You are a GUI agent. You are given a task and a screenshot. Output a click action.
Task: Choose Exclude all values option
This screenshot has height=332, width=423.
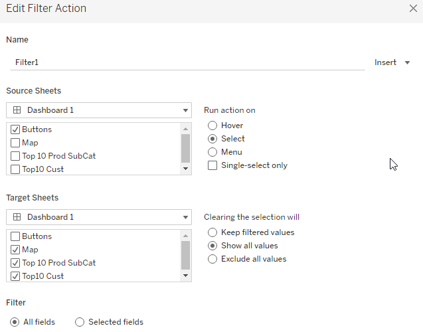point(212,259)
